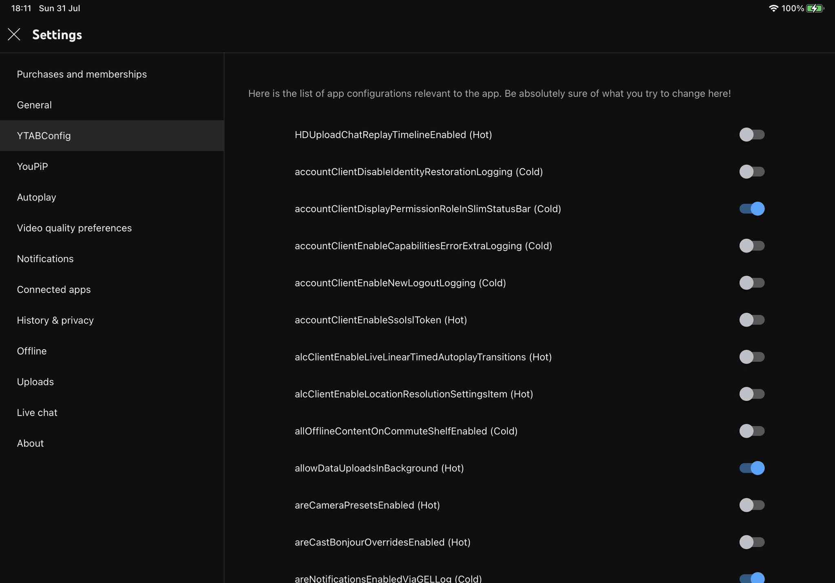Image resolution: width=835 pixels, height=583 pixels.
Task: Tap the 18:11 clock in status bar
Action: 21,9
